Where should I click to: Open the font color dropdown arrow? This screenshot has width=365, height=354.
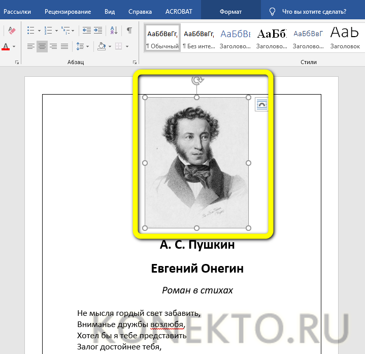tap(14, 46)
